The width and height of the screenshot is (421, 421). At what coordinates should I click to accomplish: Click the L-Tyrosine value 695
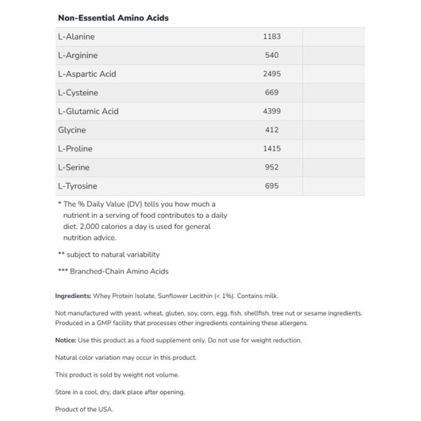(272, 186)
